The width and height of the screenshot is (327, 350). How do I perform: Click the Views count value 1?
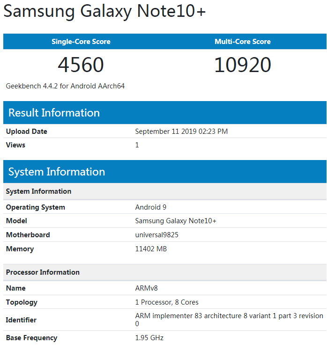[137, 145]
